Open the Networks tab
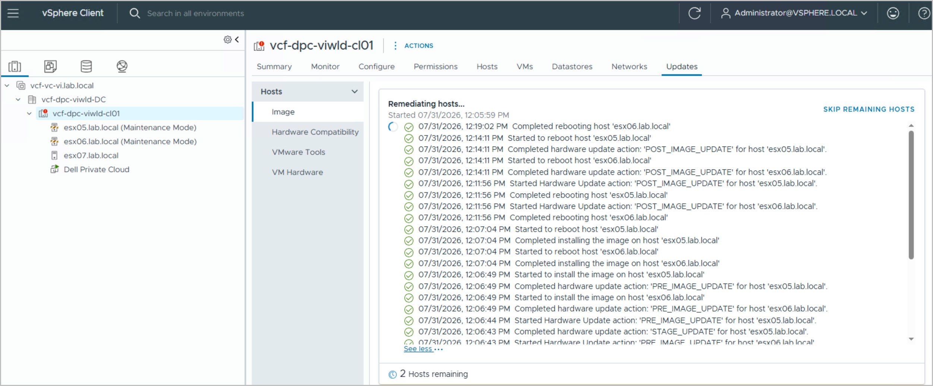Screen dimensions: 933x386 pyautogui.click(x=629, y=66)
